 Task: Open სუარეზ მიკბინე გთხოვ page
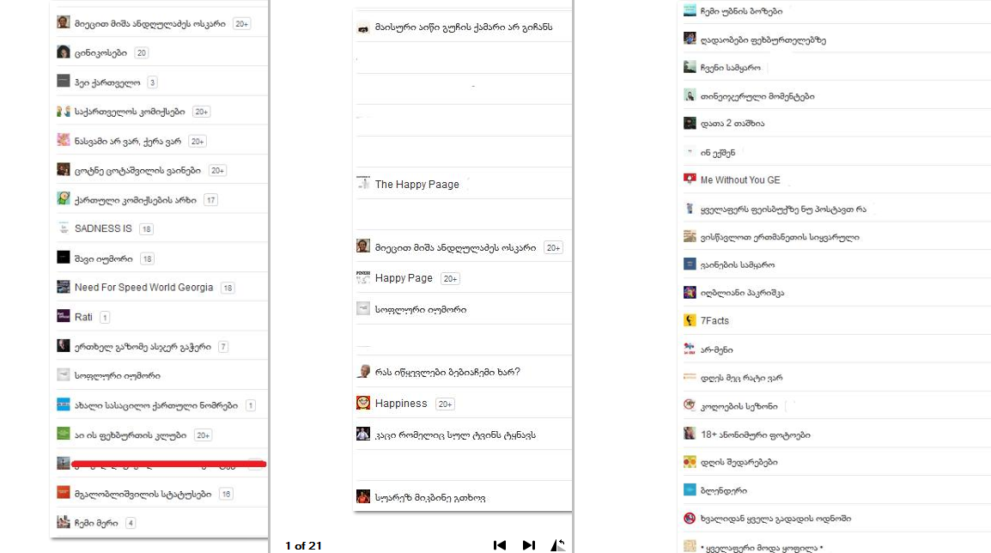point(430,497)
